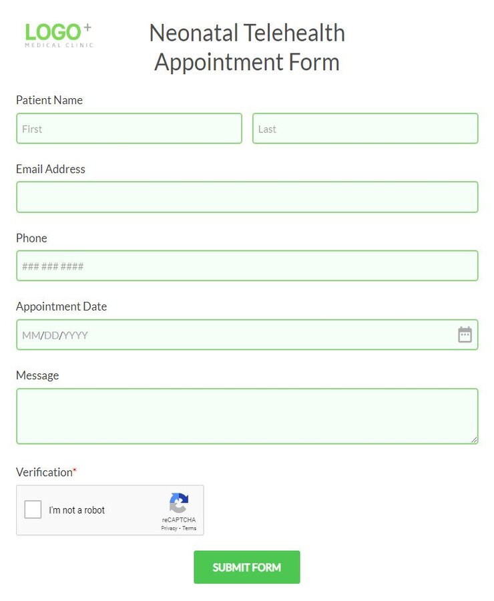This screenshot has height=601, width=494.
Task: Open the Privacy link under reCAPTCHA
Action: (x=169, y=528)
